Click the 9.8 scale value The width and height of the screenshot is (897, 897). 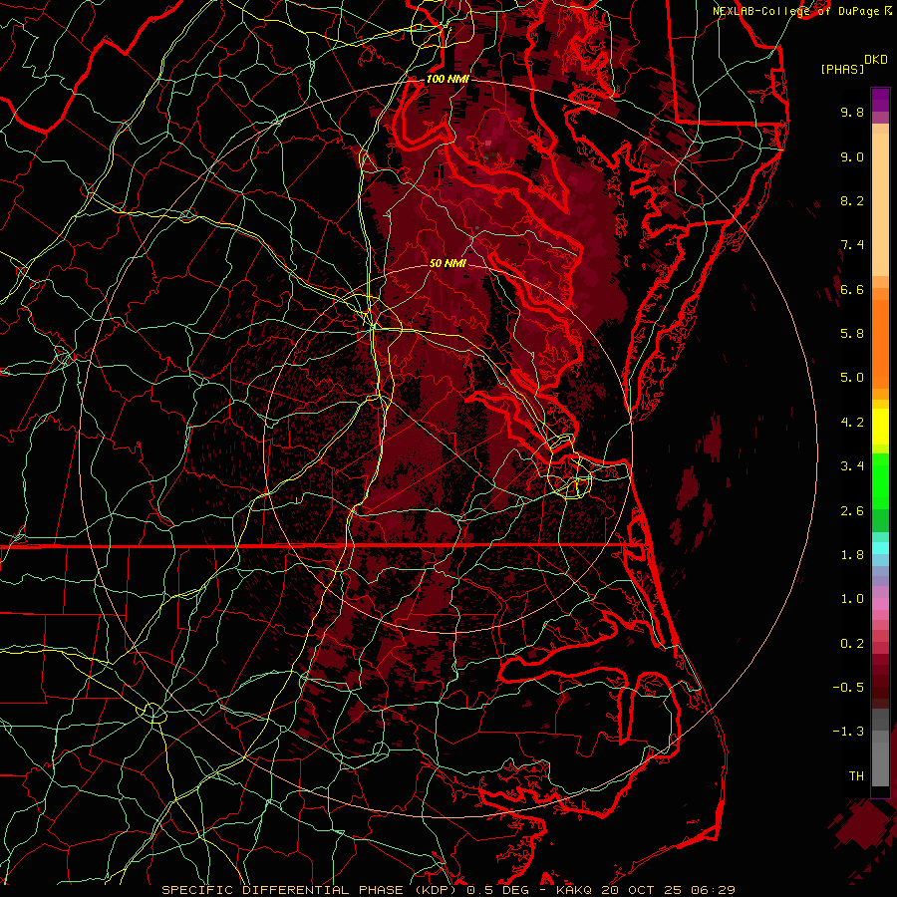pos(852,112)
